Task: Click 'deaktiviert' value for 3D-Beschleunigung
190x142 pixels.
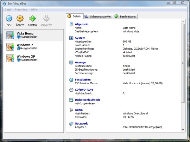Action: coord(129,70)
